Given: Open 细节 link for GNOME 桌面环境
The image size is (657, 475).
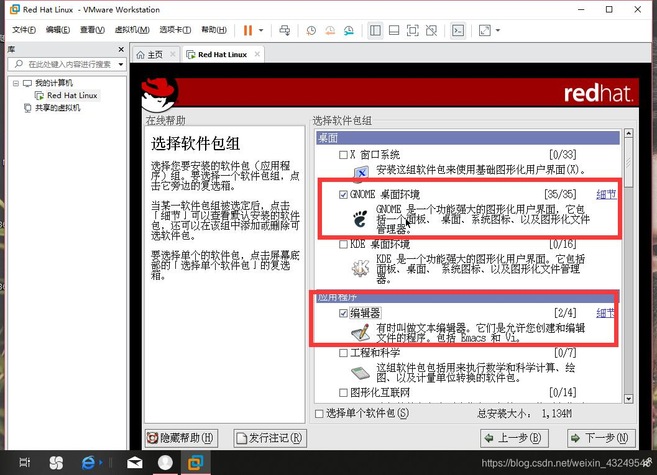Looking at the screenshot, I should pos(606,194).
